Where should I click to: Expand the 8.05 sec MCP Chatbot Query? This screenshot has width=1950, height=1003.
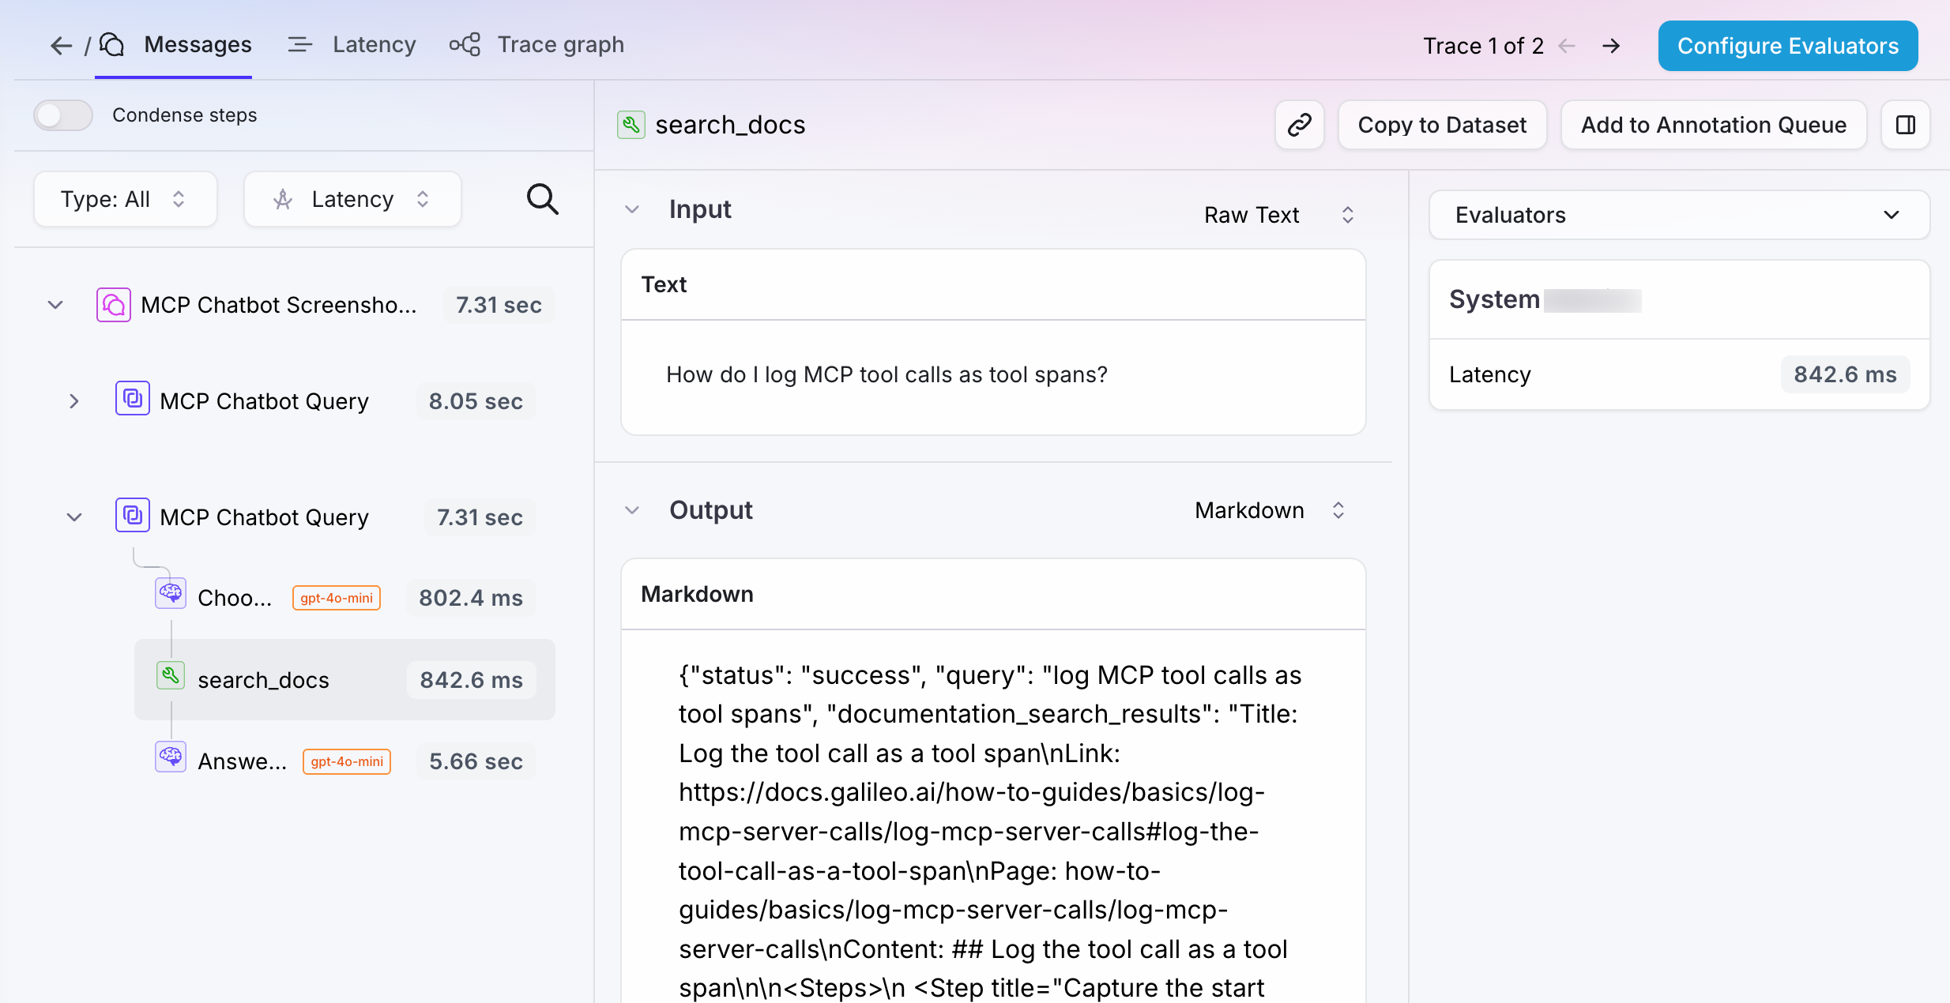(74, 401)
